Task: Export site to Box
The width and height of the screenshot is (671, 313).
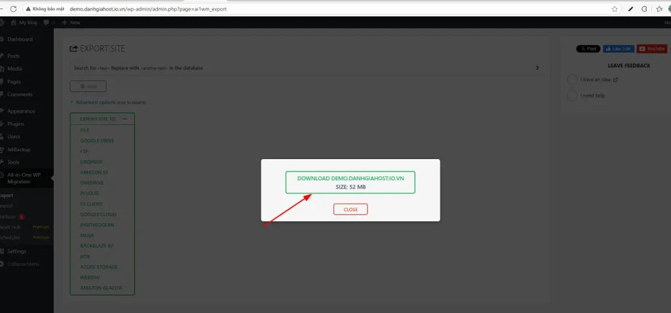Action: [x=85, y=257]
